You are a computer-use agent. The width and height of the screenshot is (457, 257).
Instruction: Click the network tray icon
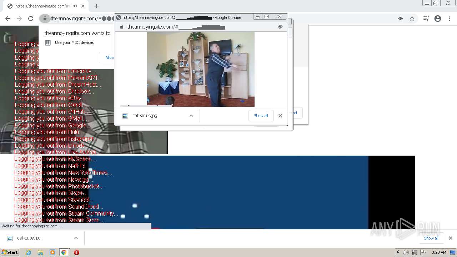tap(415, 252)
